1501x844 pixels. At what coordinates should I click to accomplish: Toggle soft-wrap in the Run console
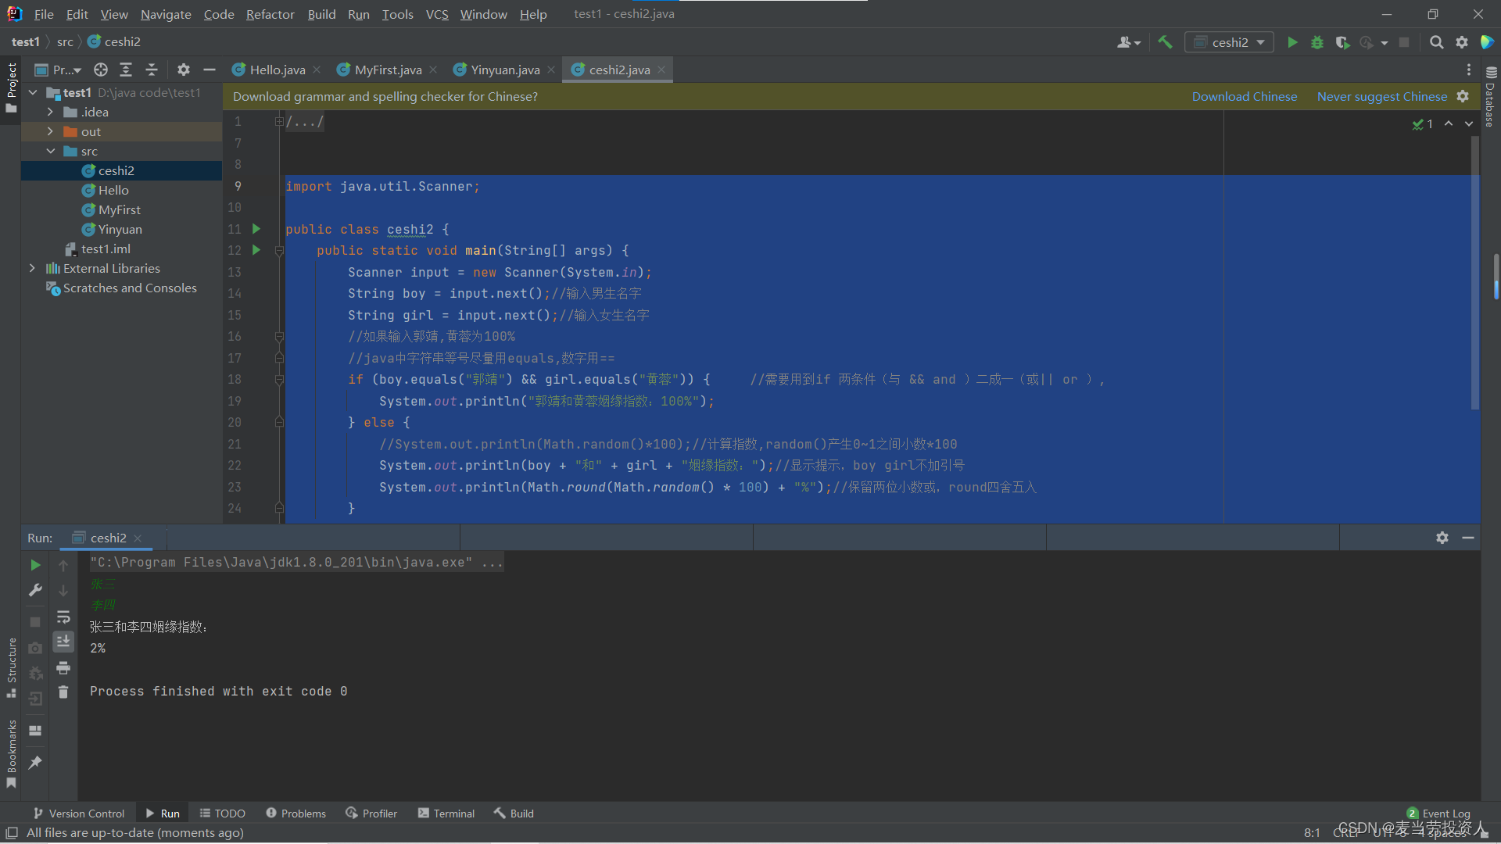pyautogui.click(x=63, y=617)
